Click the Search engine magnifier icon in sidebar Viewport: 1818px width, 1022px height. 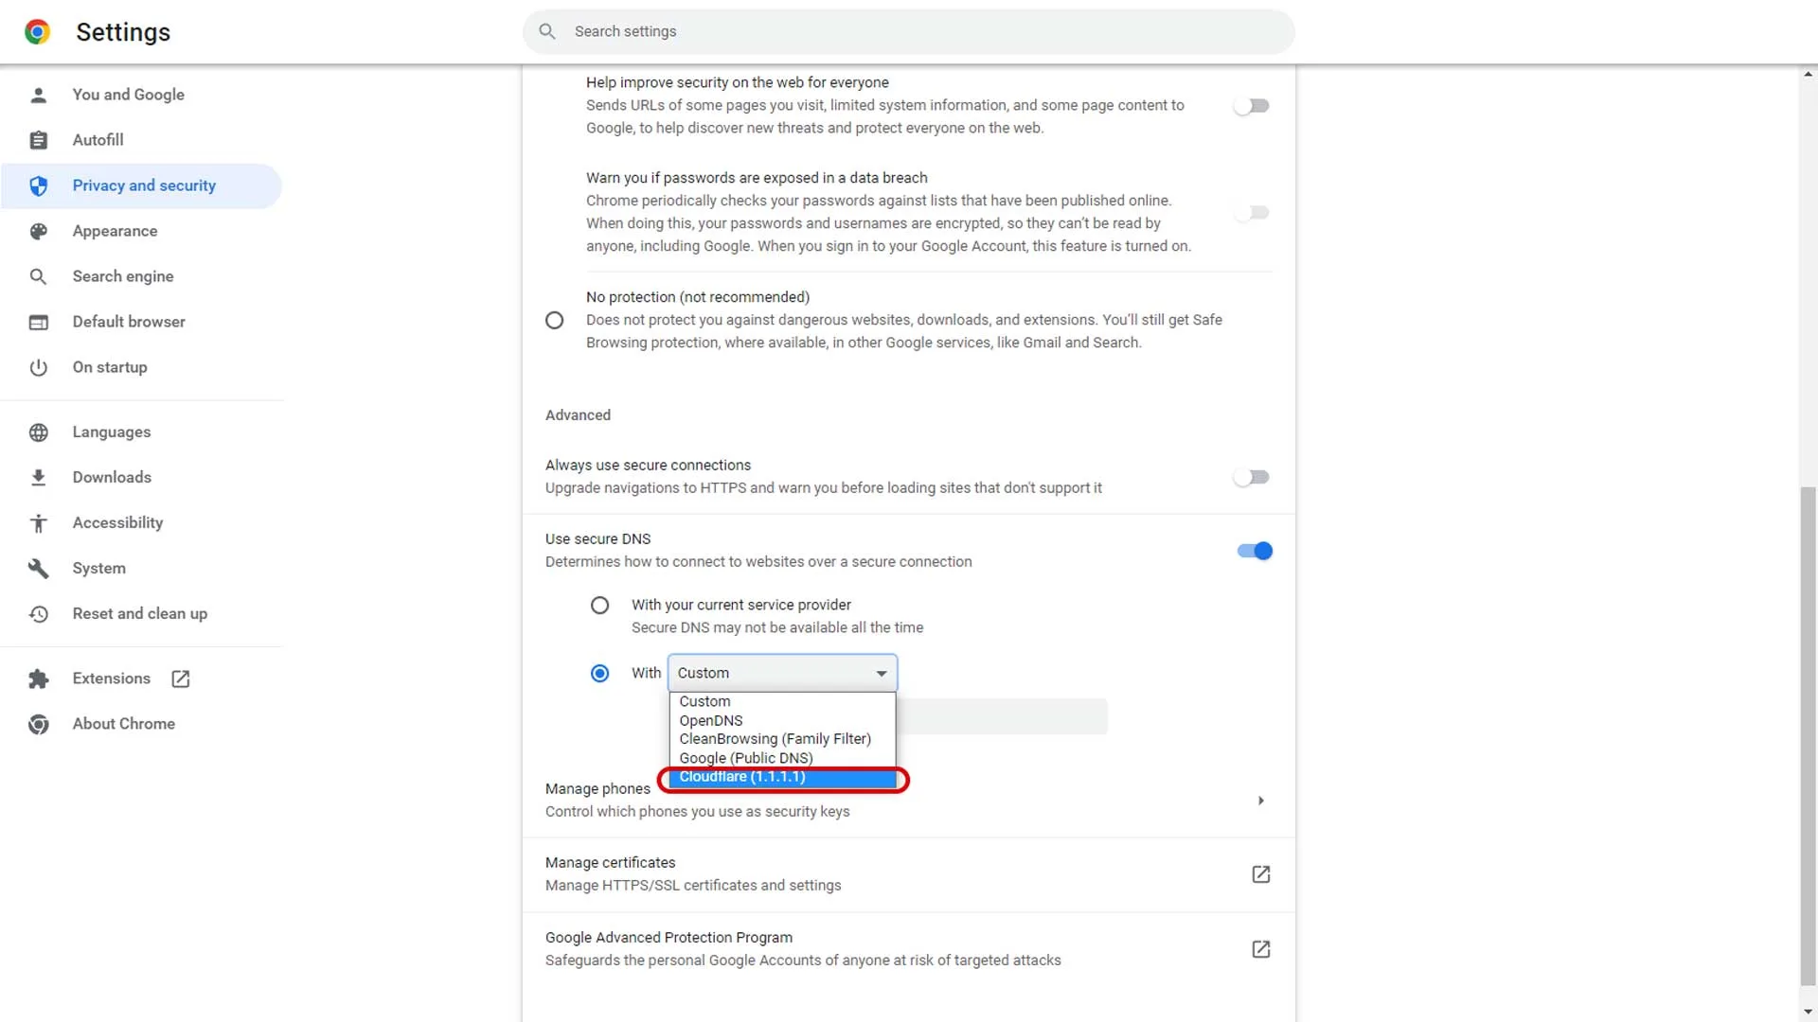tap(39, 276)
